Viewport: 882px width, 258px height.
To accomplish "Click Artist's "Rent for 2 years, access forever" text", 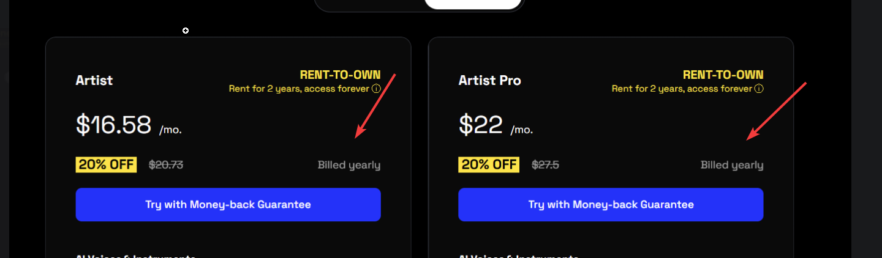I will pyautogui.click(x=299, y=89).
